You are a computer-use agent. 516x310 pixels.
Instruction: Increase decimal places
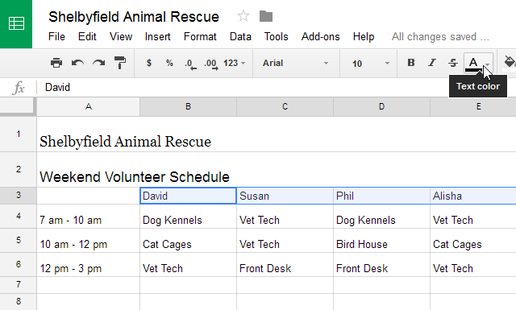[211, 64]
